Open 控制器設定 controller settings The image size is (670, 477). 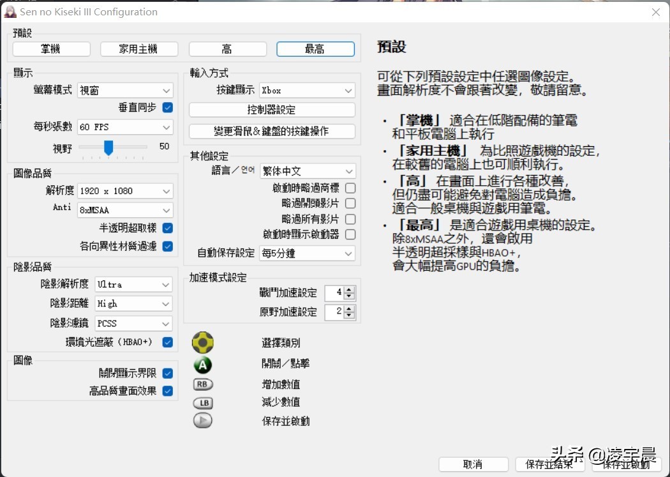point(272,110)
